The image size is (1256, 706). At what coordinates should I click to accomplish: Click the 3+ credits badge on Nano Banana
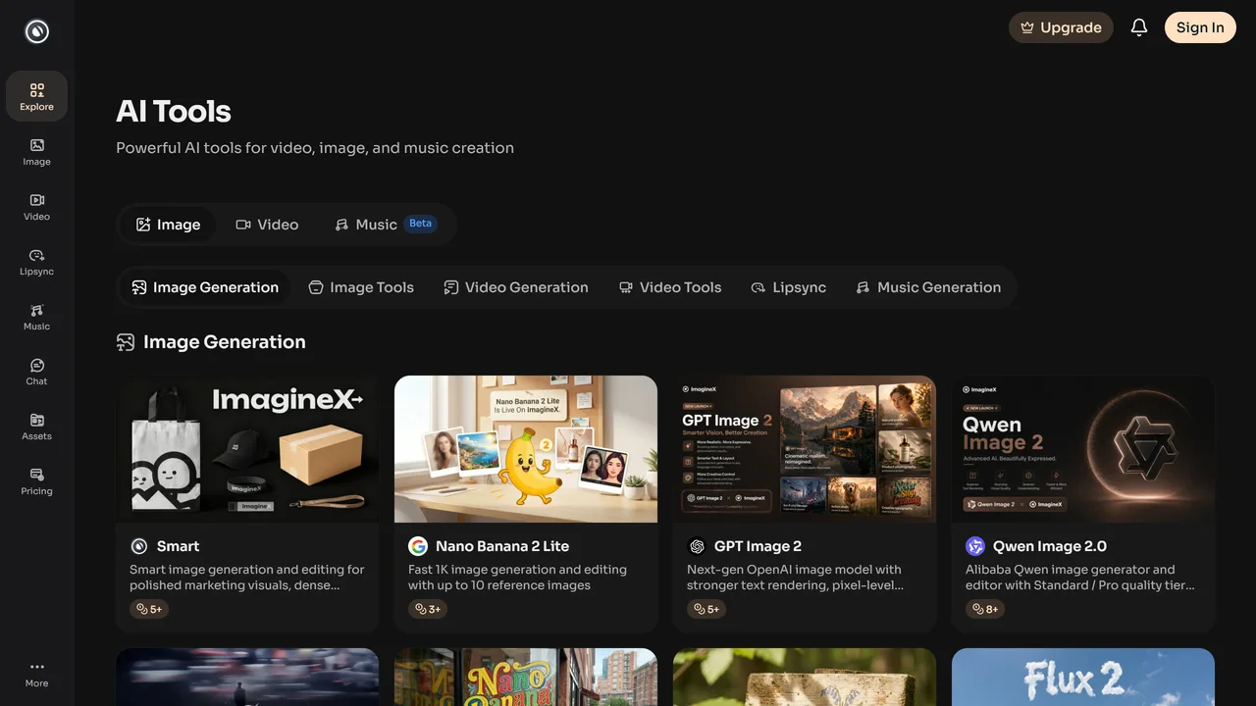[428, 609]
